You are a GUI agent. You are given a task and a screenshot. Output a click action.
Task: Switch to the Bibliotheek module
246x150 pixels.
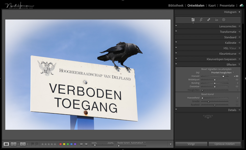176,5
